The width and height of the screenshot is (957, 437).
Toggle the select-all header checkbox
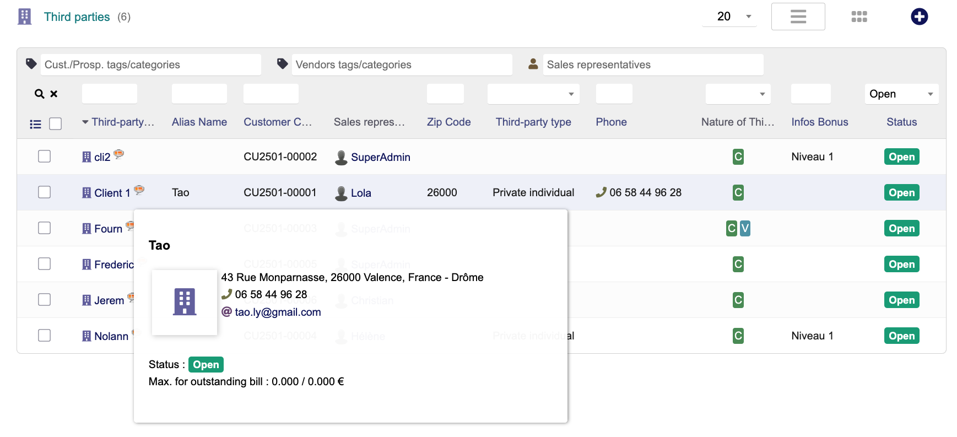point(56,124)
